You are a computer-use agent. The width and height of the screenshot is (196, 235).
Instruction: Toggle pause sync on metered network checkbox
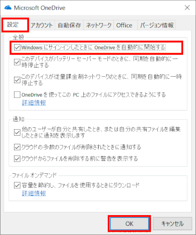coord(17,80)
